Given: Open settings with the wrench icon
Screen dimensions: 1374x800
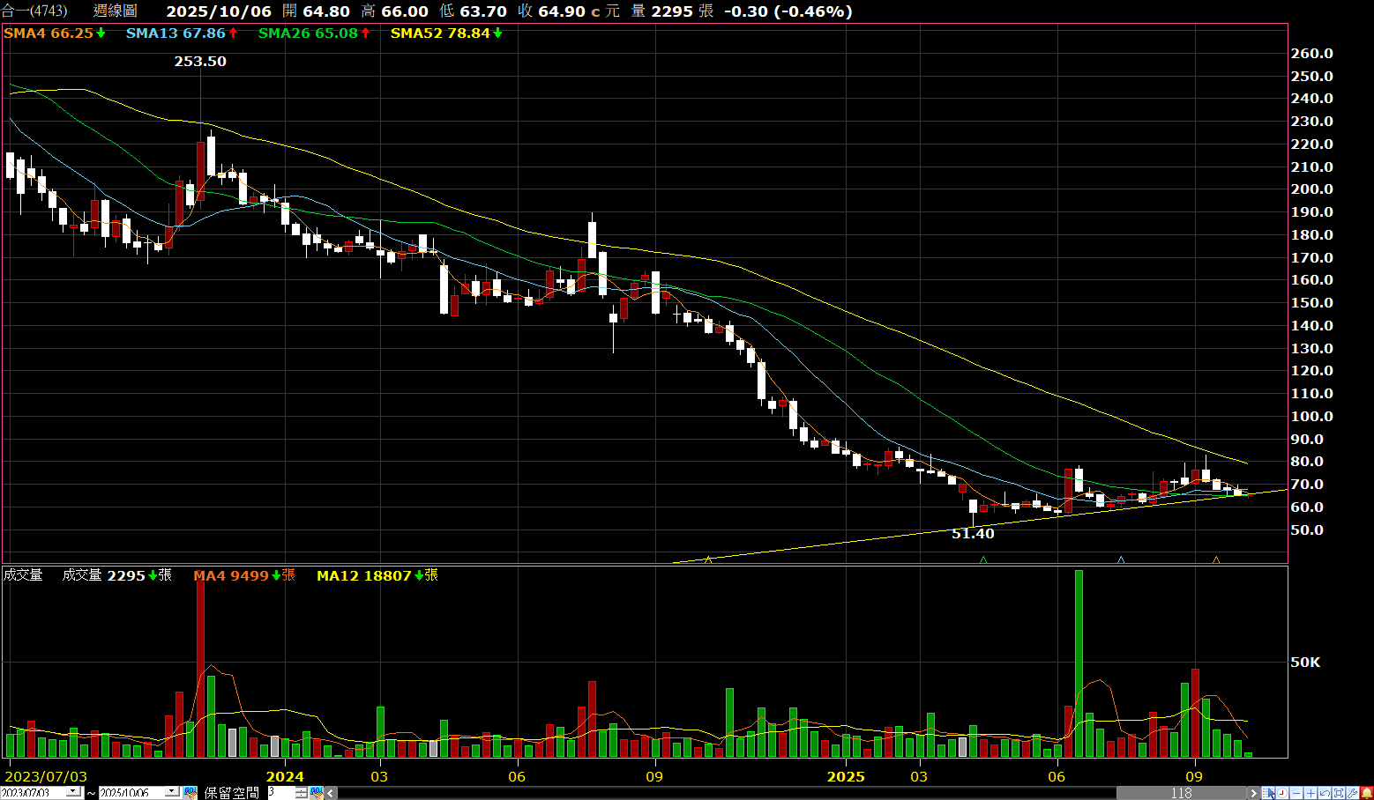Looking at the screenshot, I should [1353, 793].
